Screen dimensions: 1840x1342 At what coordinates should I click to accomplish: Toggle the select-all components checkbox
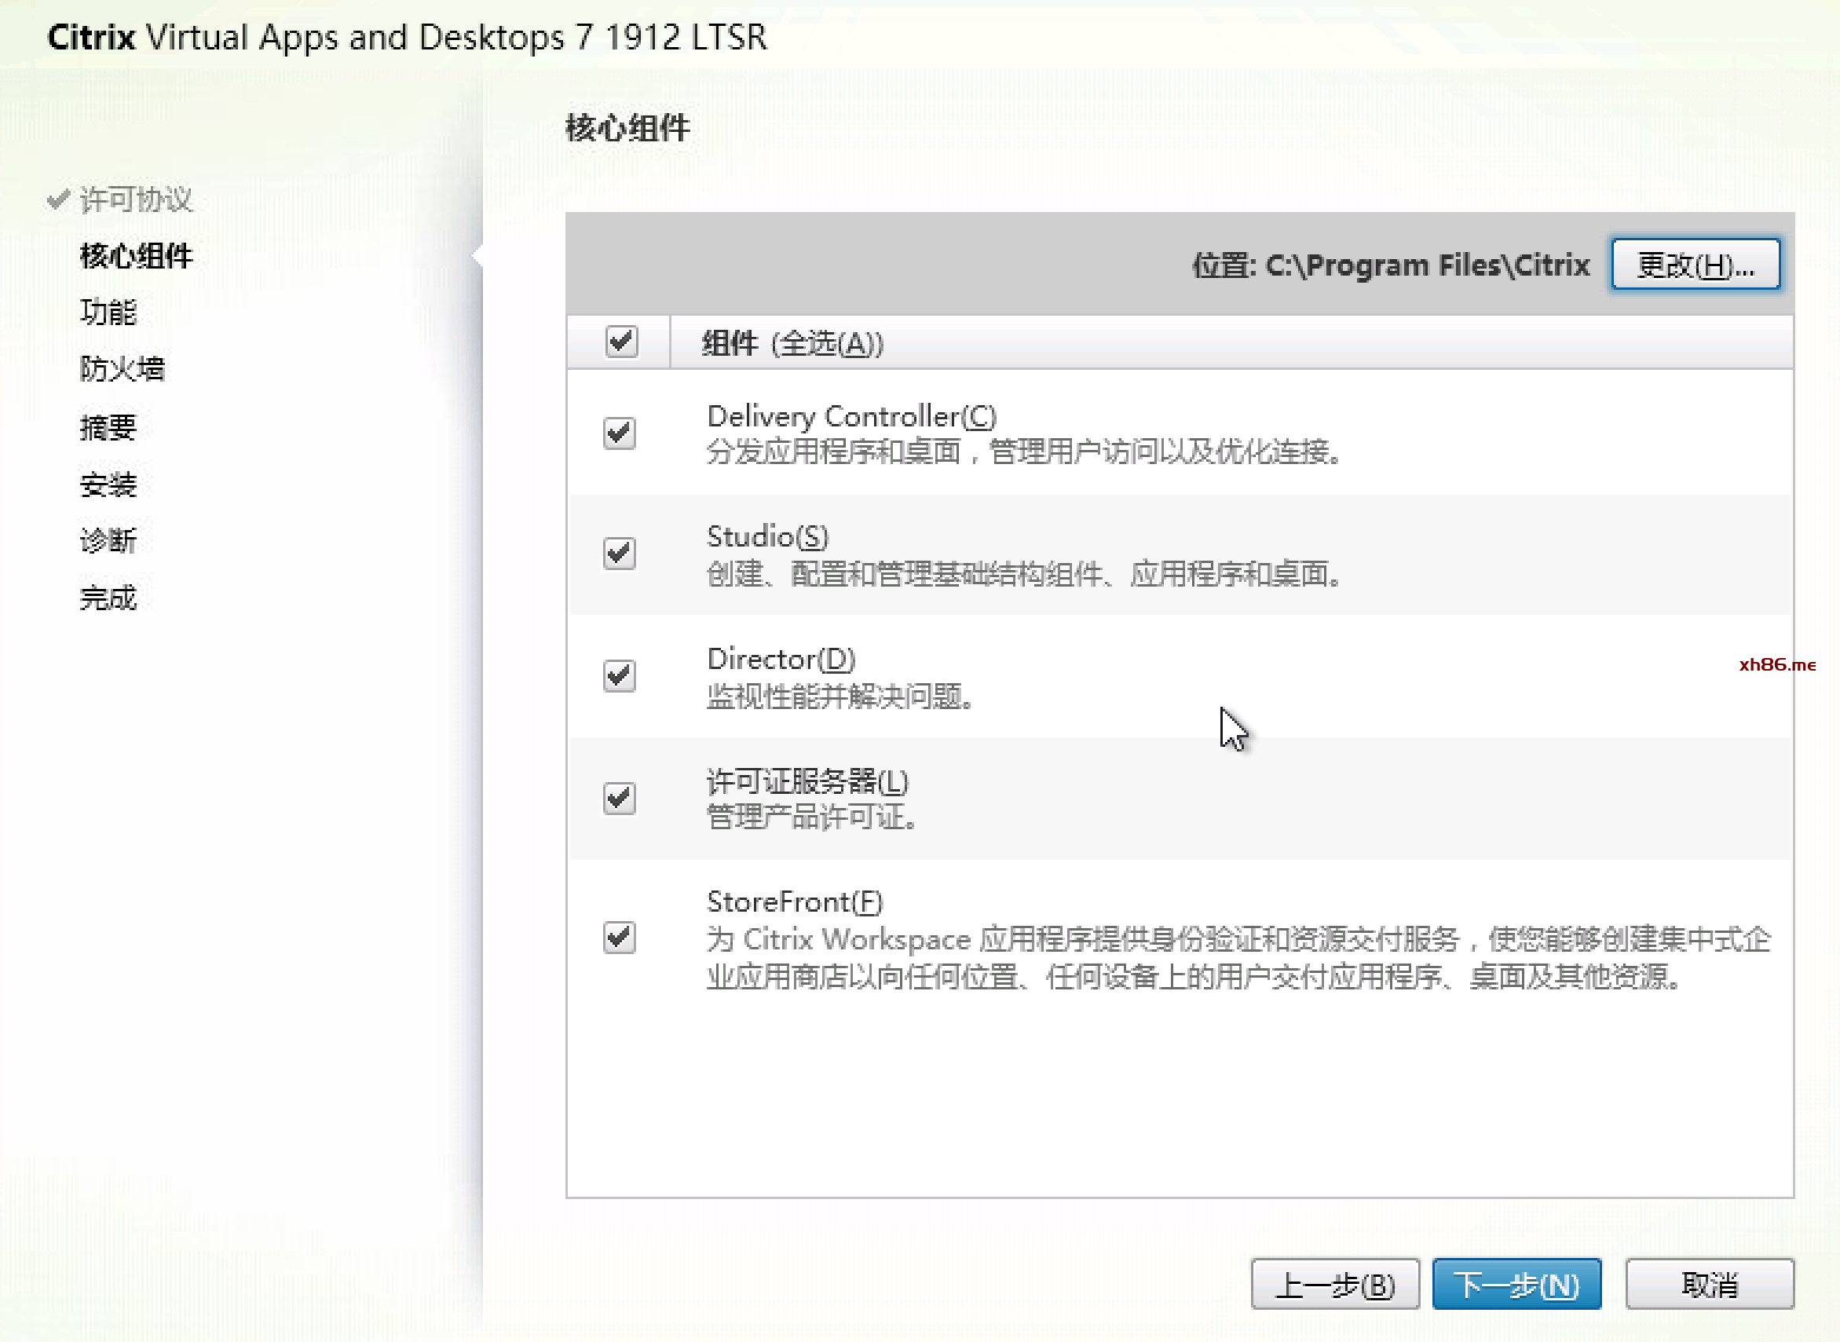[x=621, y=341]
